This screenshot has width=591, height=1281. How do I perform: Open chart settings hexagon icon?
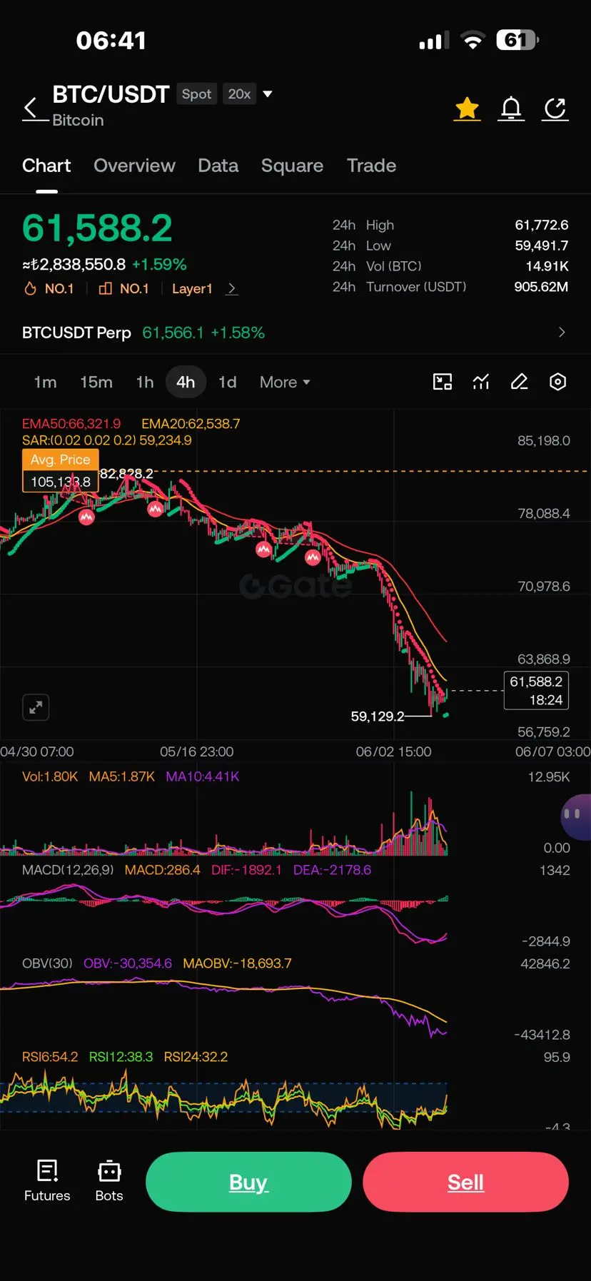point(558,382)
